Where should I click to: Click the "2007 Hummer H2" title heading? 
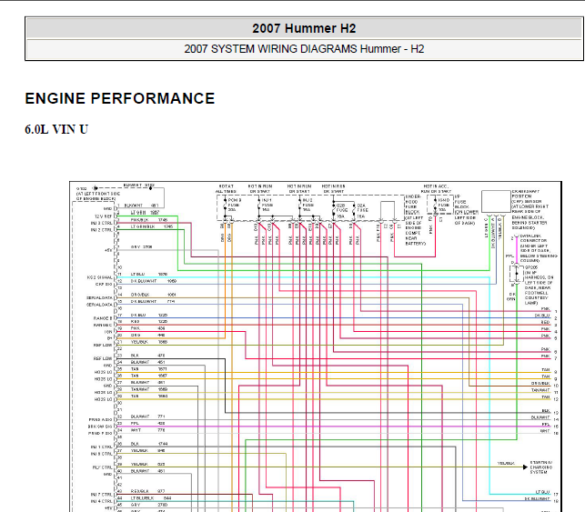click(x=304, y=28)
